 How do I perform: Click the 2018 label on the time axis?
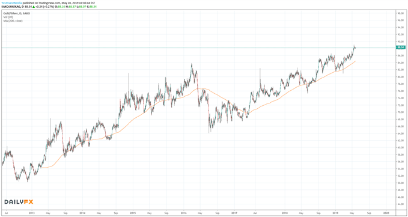click(285, 213)
